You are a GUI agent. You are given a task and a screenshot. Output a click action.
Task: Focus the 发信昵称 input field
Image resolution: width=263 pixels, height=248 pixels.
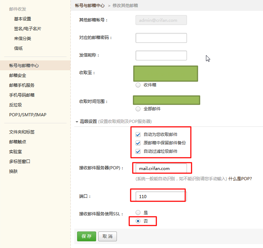click(x=161, y=56)
